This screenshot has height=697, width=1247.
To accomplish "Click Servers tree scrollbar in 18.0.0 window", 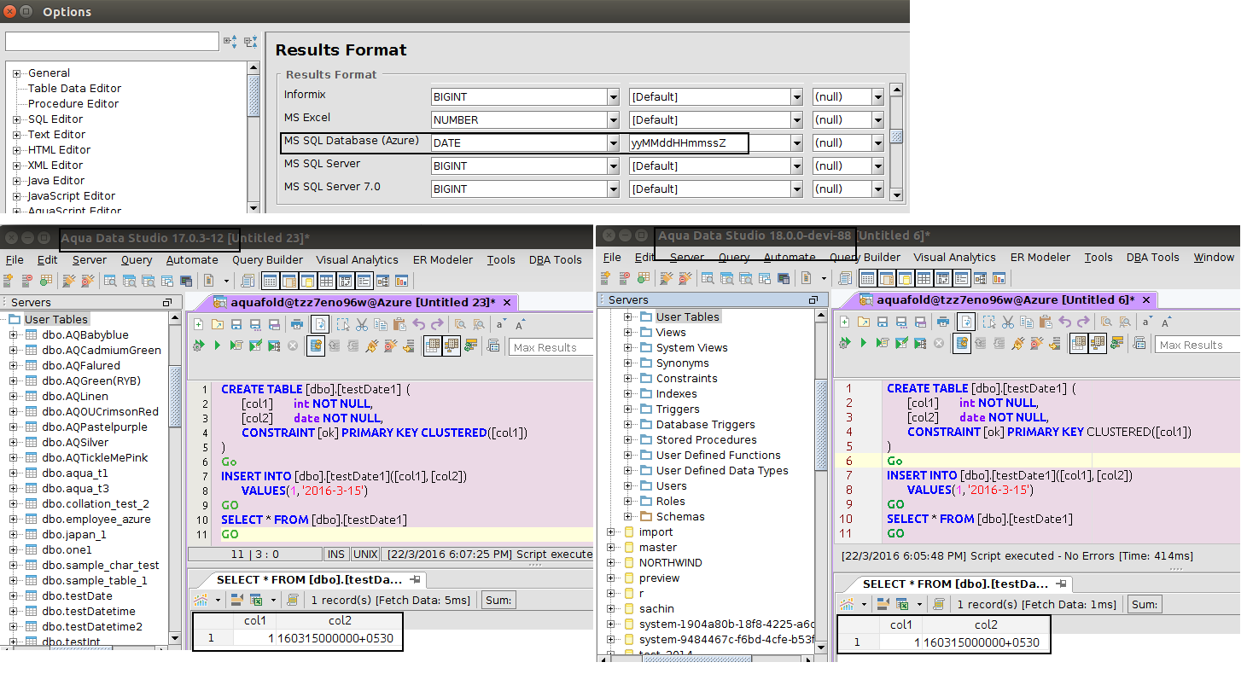I will point(821,481).
